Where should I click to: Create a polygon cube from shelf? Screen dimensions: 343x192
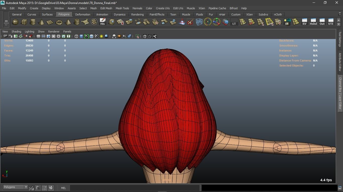pyautogui.click(x=24, y=22)
